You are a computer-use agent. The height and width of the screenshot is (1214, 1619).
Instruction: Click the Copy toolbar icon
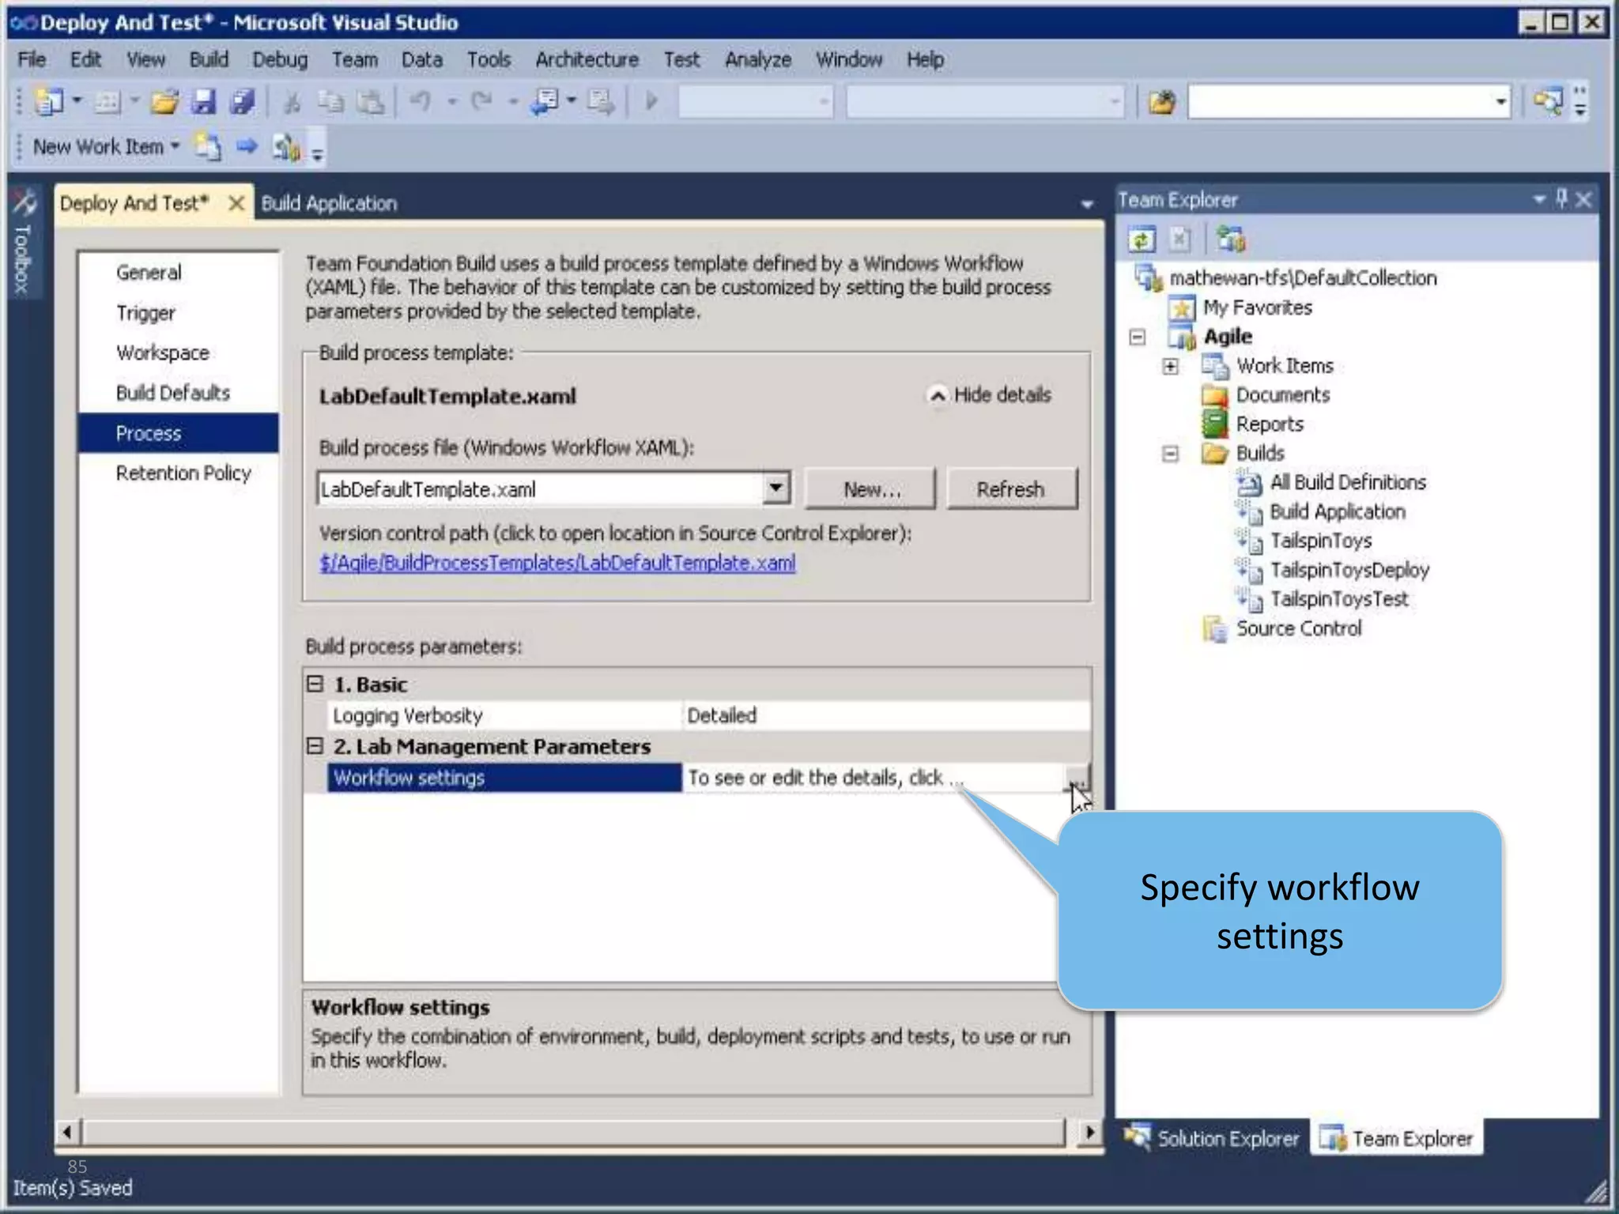click(x=330, y=101)
